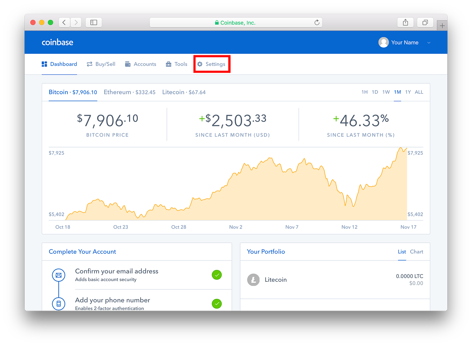472x346 pixels.
Task: Switch portfolio view to List
Action: (x=402, y=252)
